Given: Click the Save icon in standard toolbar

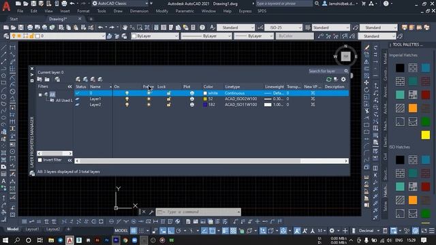Looking at the screenshot, I should point(21,27).
